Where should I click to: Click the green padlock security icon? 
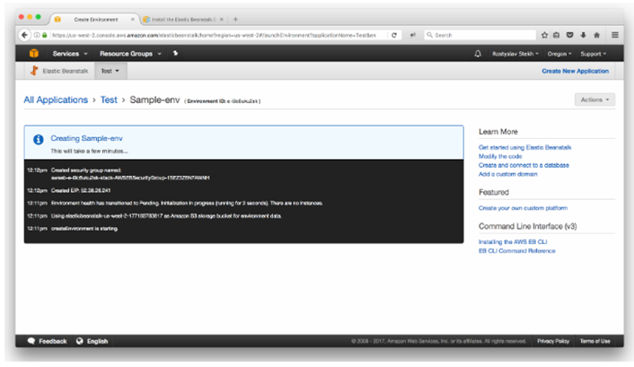tap(45, 35)
